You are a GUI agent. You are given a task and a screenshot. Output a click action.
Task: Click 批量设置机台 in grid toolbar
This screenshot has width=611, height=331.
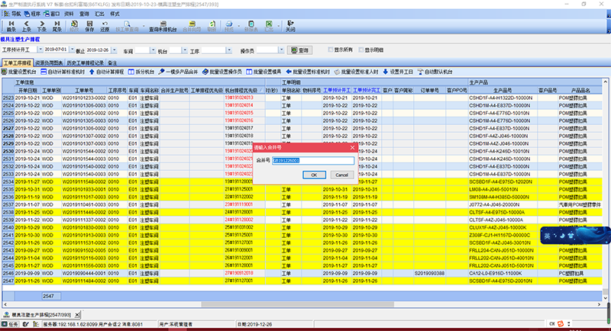pyautogui.click(x=19, y=72)
